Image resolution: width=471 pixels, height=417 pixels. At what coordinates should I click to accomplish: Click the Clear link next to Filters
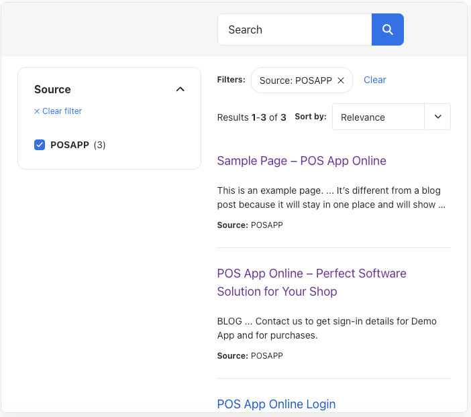(x=375, y=80)
